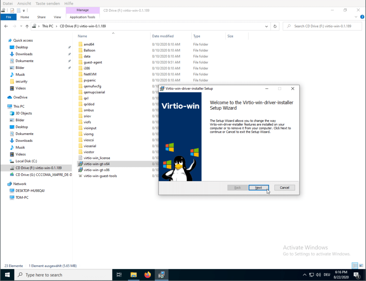This screenshot has width=366, height=281.
Task: Click the highlighted Virtio-win installer taskbar icon
Action: click(x=162, y=275)
